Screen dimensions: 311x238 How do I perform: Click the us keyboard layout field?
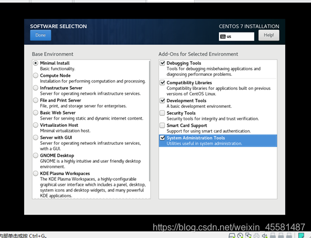click(236, 36)
